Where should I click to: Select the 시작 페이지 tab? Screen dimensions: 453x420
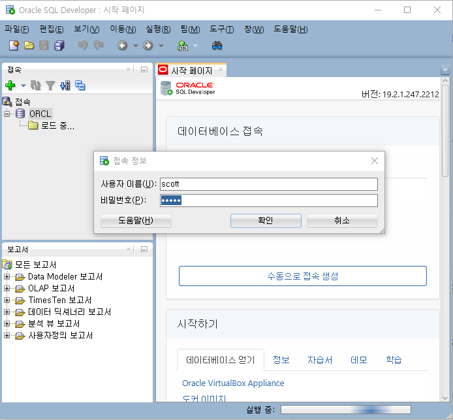(x=191, y=71)
